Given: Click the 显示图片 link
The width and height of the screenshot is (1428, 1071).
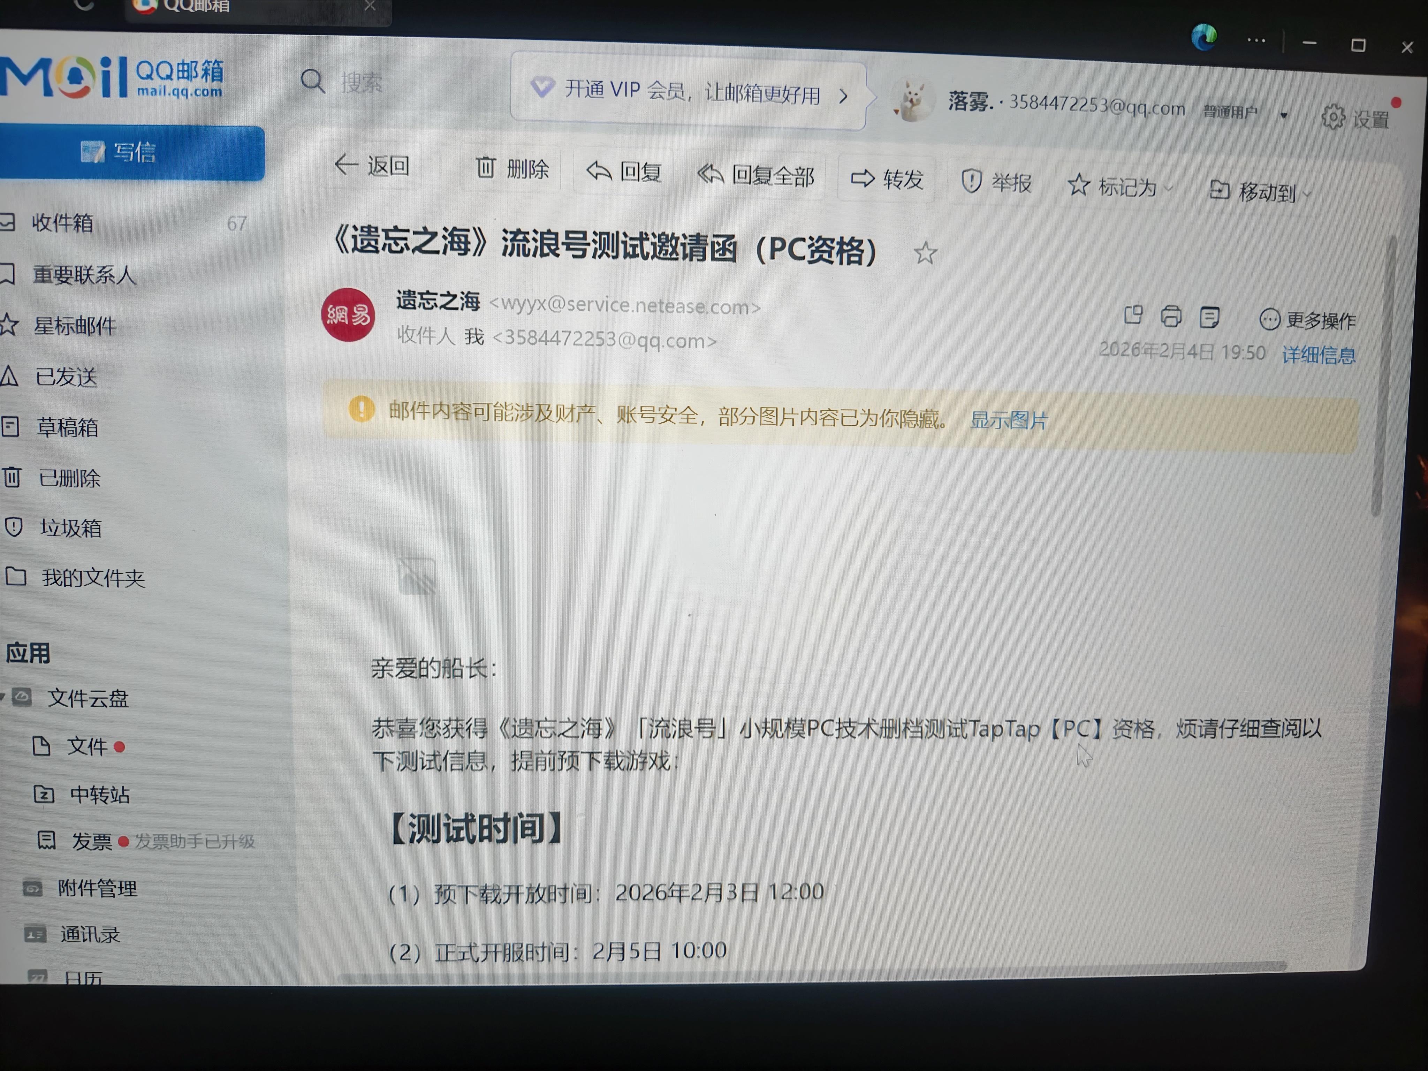Looking at the screenshot, I should (1008, 420).
